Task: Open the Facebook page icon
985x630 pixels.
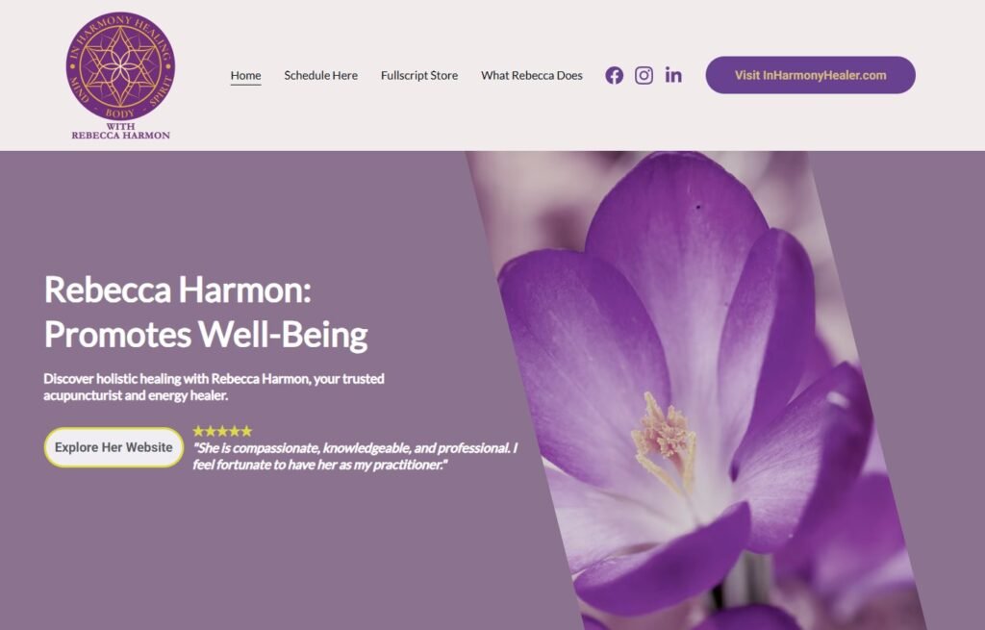Action: tap(615, 75)
